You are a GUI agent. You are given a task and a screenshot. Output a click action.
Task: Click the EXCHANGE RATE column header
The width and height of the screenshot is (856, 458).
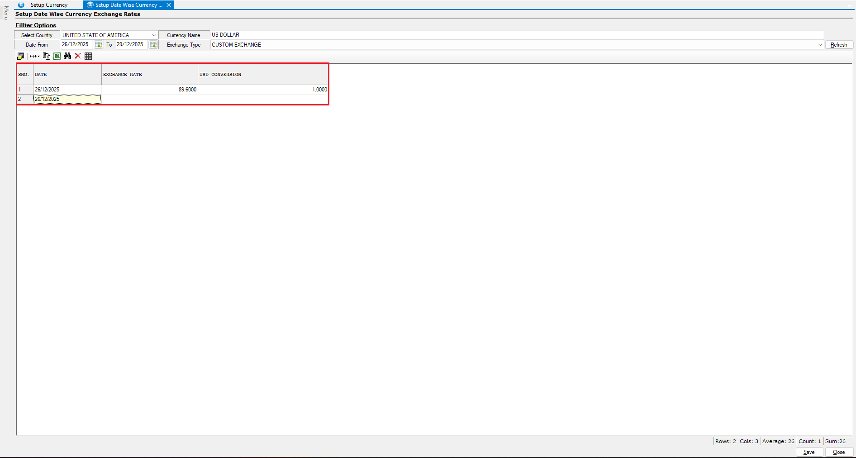(150, 75)
